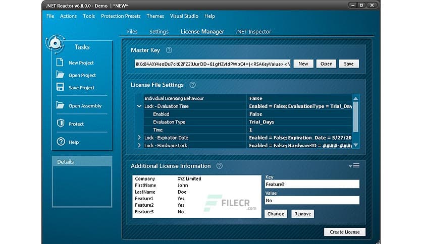This screenshot has width=422, height=244.
Task: Click the Help question mark icon in Tasks
Action: (61, 142)
